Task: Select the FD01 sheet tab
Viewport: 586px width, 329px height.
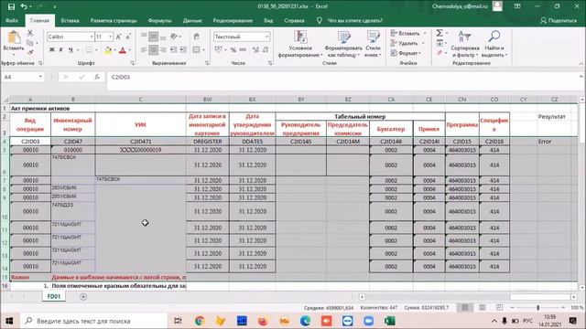Action: [54, 296]
